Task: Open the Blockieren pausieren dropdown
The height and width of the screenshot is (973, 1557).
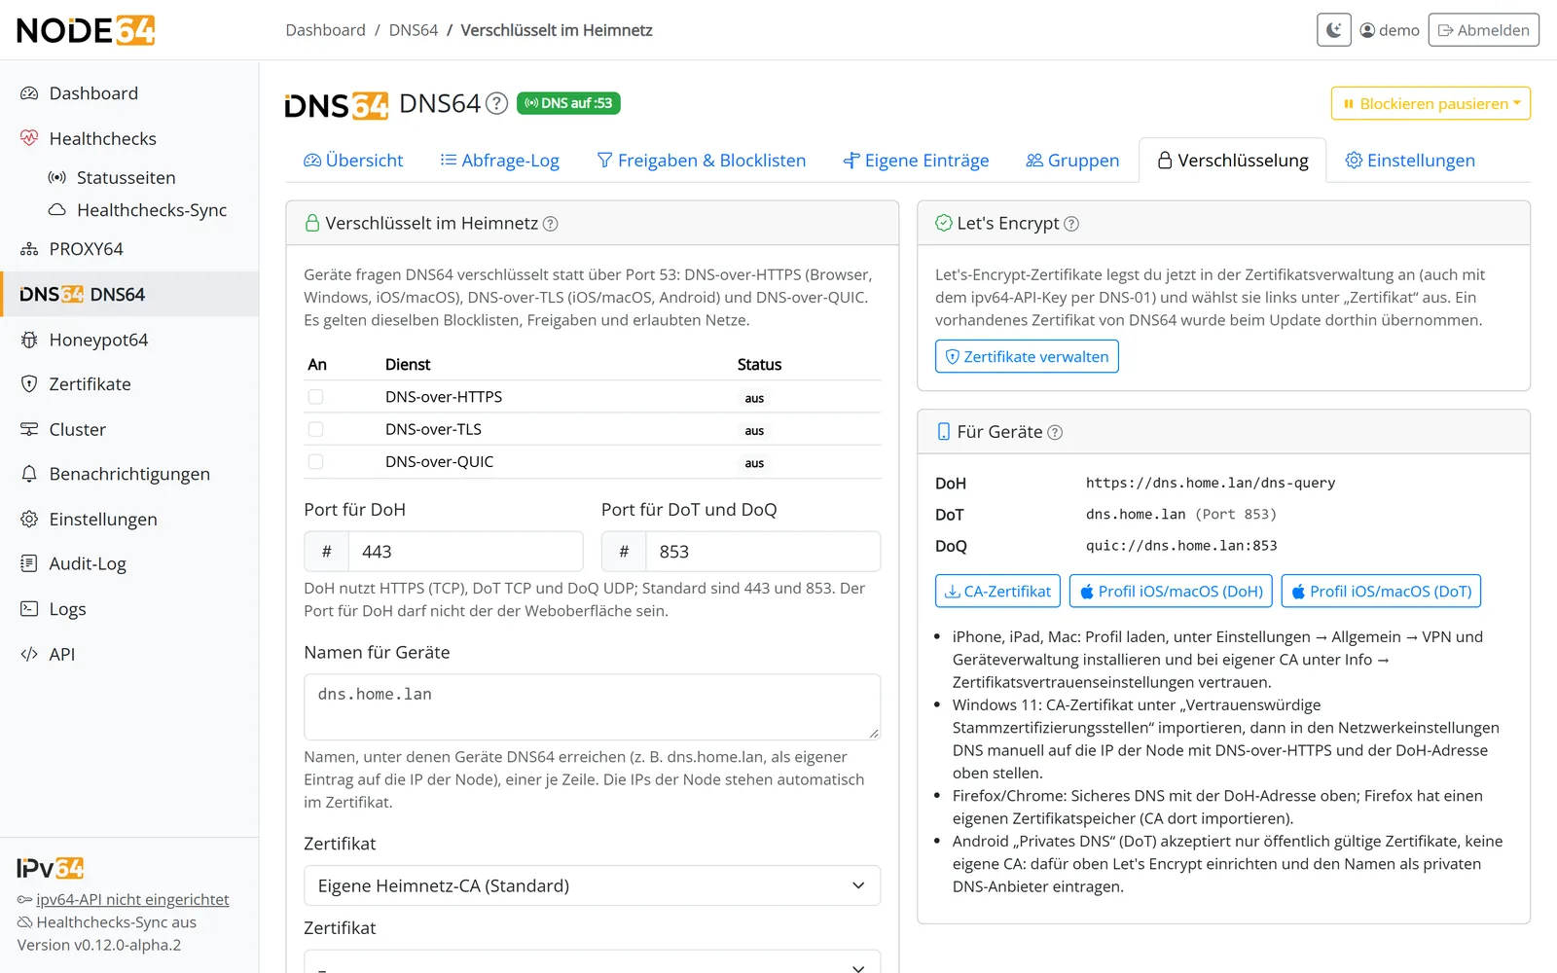Action: (1430, 103)
